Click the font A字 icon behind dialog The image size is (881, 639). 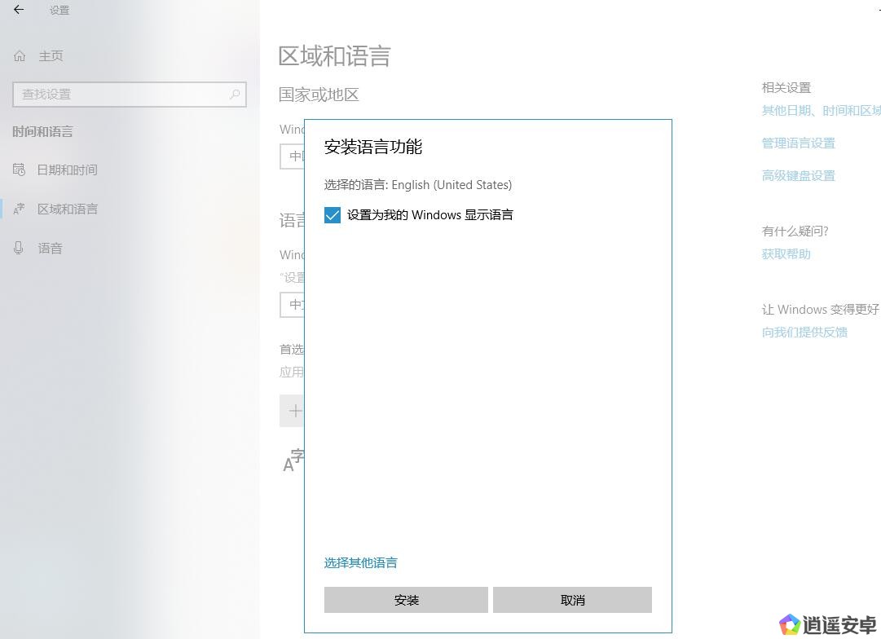click(x=292, y=461)
